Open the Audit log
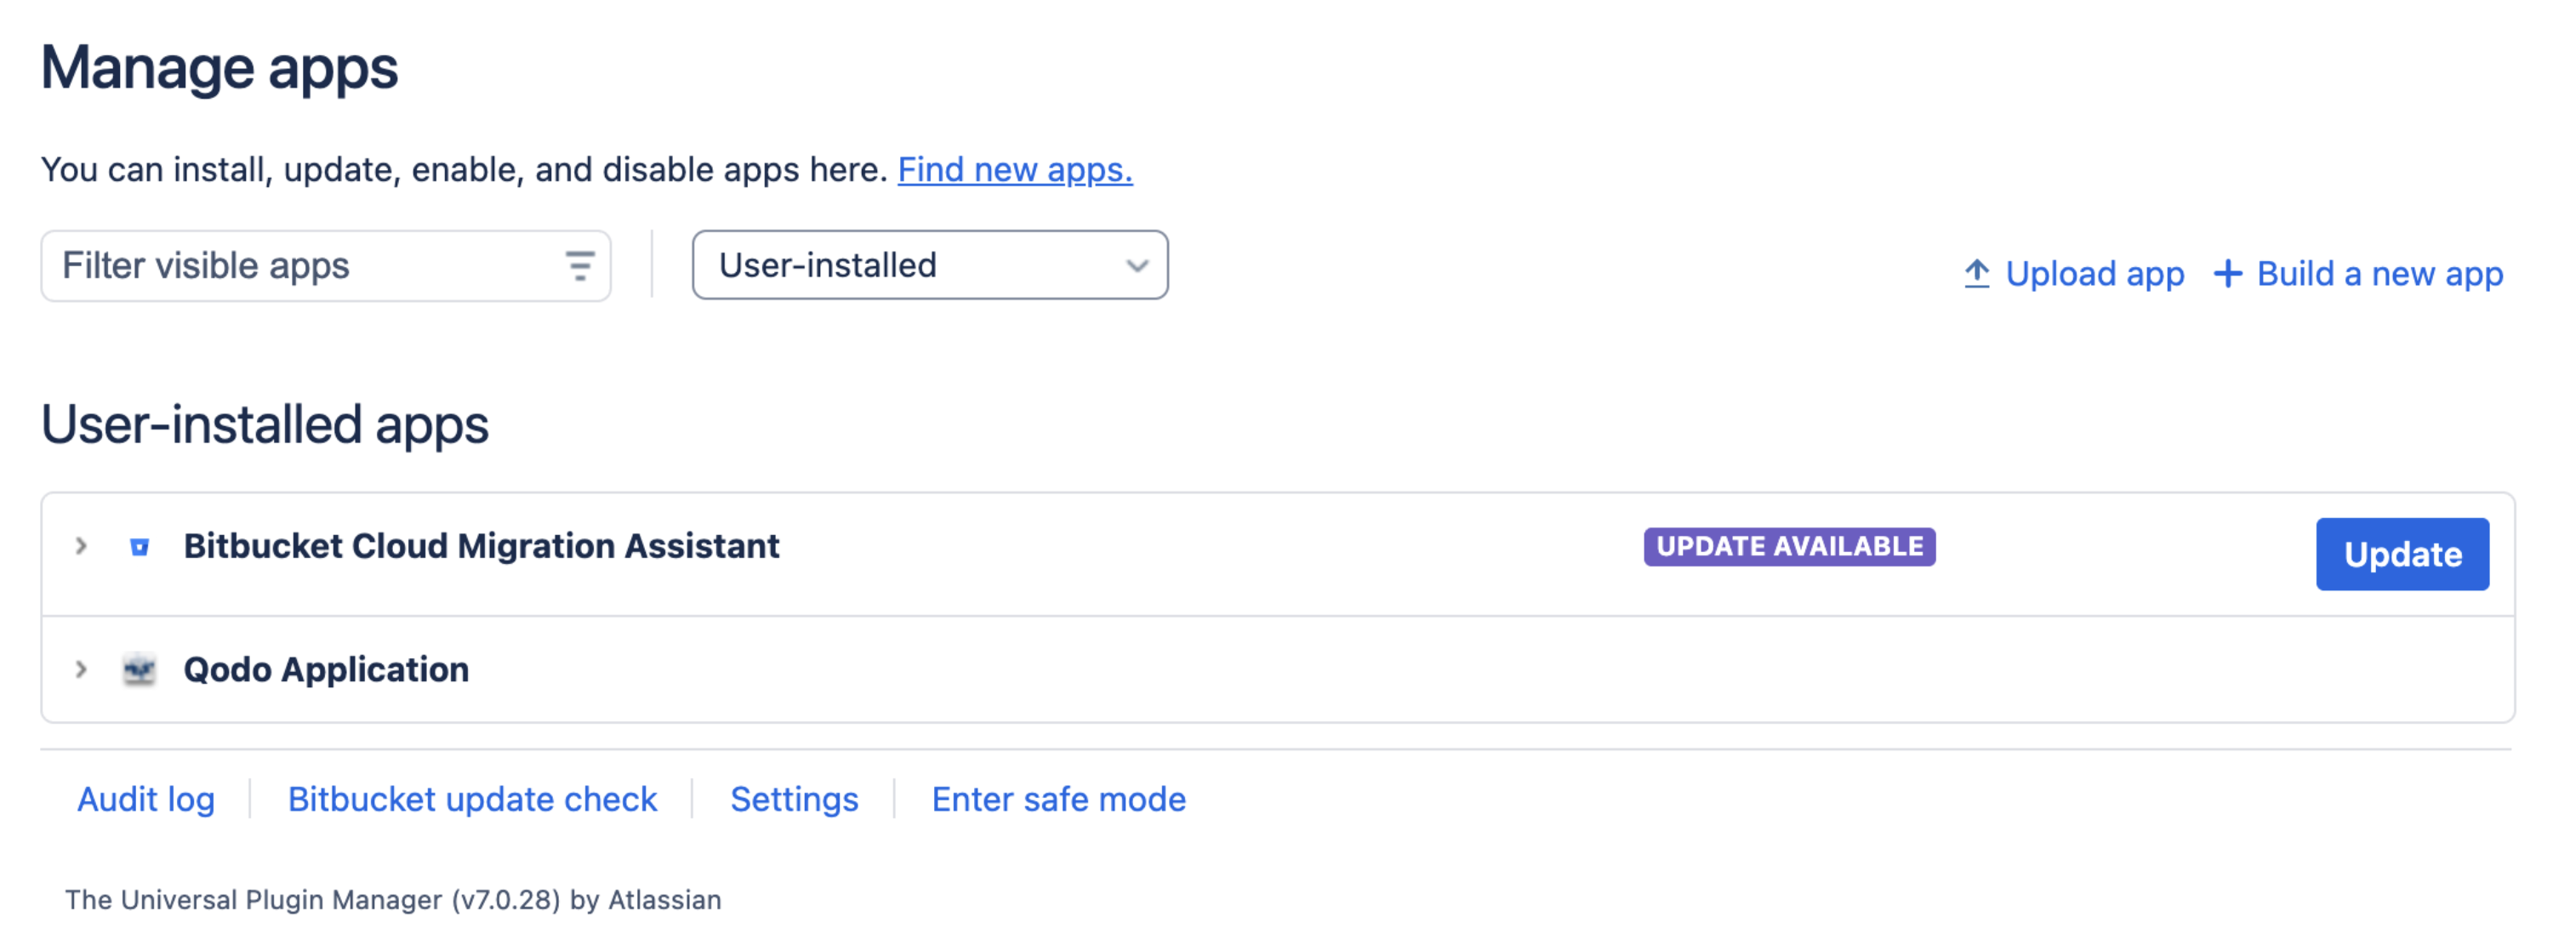Image resolution: width=2576 pixels, height=939 pixels. [x=146, y=800]
